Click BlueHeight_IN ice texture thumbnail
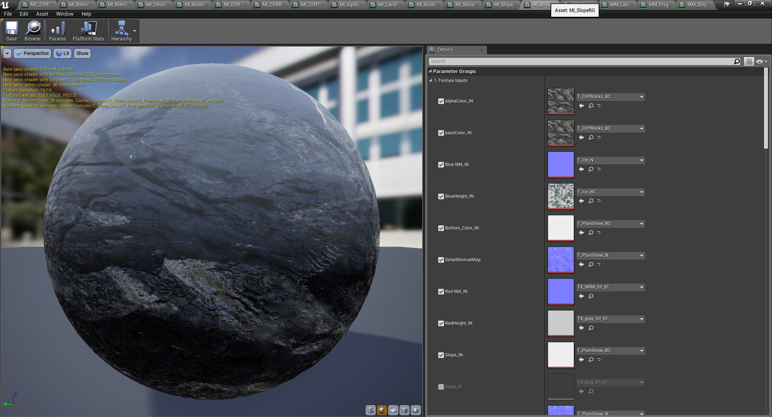Viewport: 772px width, 417px height. pos(561,196)
